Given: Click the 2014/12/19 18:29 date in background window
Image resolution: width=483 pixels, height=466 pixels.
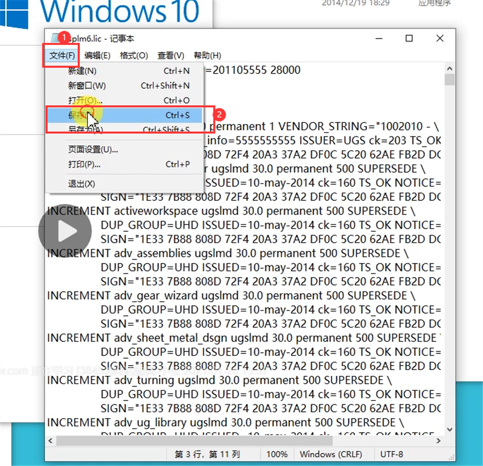Looking at the screenshot, I should point(356,3).
